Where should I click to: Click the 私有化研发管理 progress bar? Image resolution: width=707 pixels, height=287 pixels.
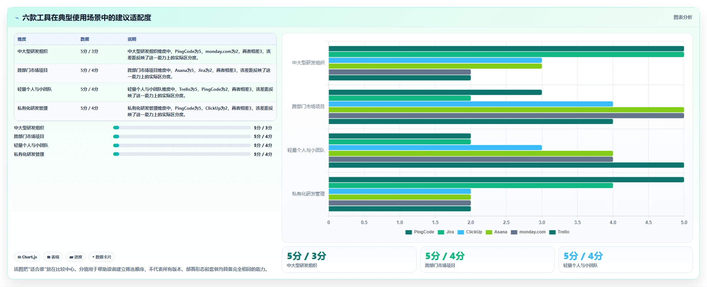click(x=182, y=154)
